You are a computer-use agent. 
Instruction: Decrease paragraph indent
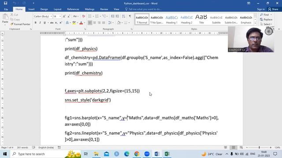(113, 16)
